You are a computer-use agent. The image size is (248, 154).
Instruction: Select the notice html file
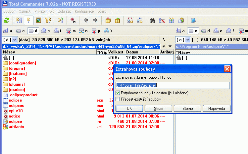(14, 116)
